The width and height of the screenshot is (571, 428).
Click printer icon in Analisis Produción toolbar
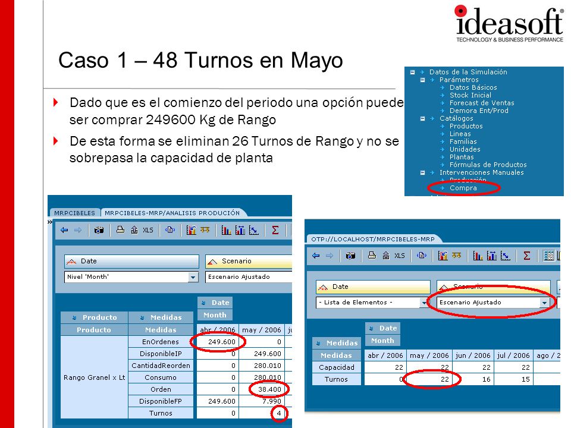tap(121, 229)
